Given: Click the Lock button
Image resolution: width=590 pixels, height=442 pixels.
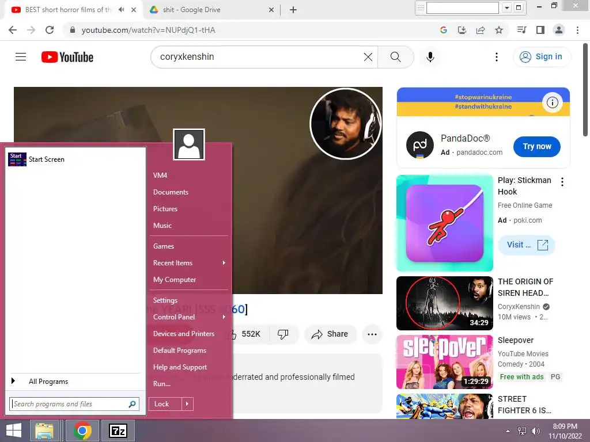Looking at the screenshot, I should click(165, 404).
